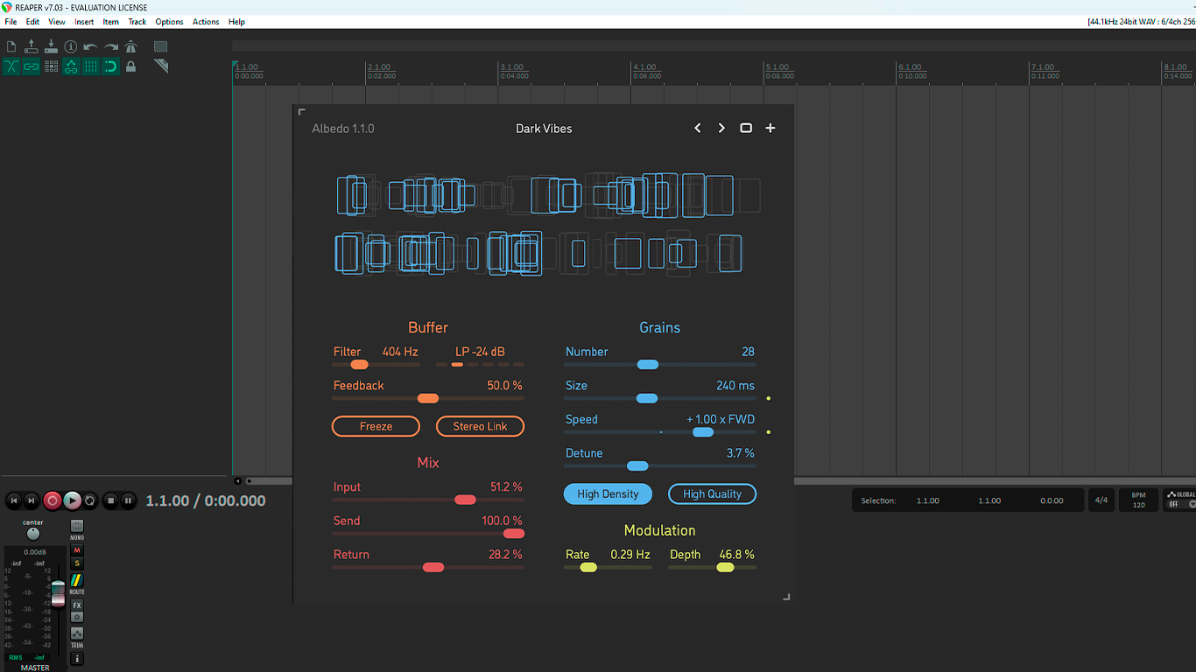This screenshot has height=672, width=1196.
Task: Open the Options menu
Action: click(x=169, y=21)
